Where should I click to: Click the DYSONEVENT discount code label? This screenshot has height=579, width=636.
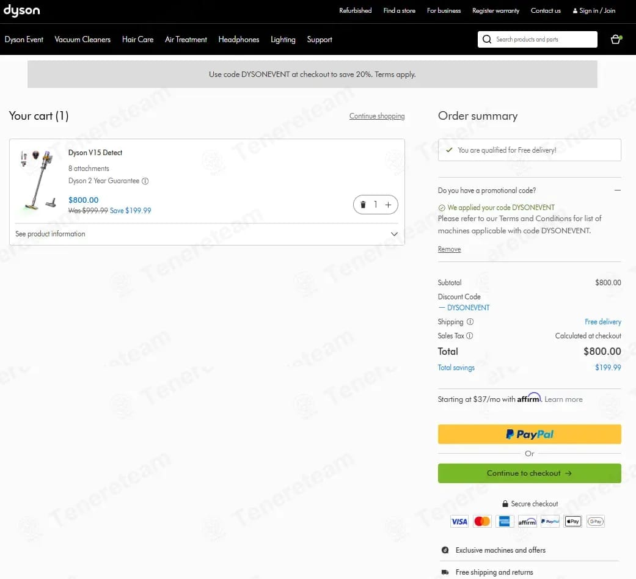click(x=468, y=308)
